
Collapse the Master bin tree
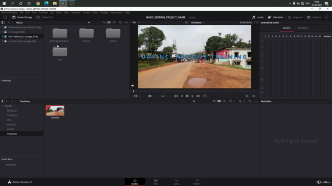pos(3,106)
